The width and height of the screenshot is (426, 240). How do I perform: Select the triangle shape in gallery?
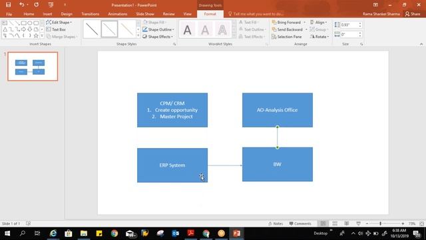click(x=5, y=29)
